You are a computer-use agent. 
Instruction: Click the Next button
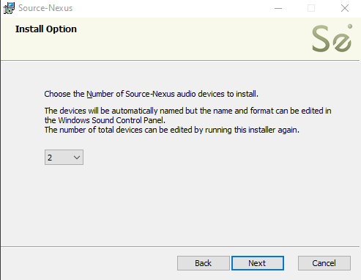[x=258, y=263]
